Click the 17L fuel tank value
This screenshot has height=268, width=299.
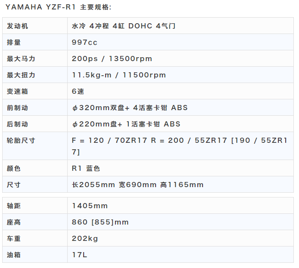coord(80,255)
